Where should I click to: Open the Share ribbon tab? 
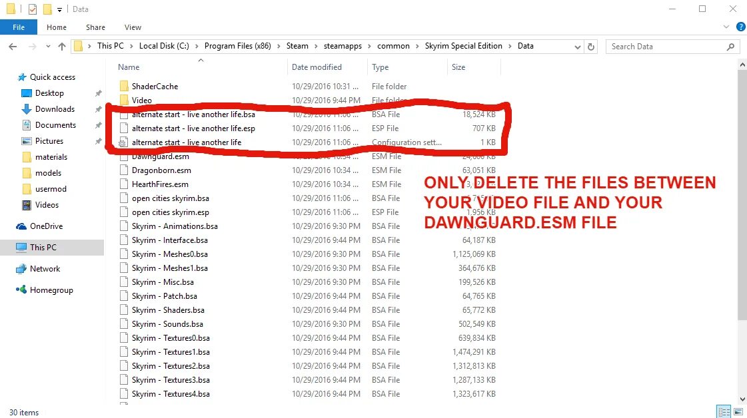[95, 27]
